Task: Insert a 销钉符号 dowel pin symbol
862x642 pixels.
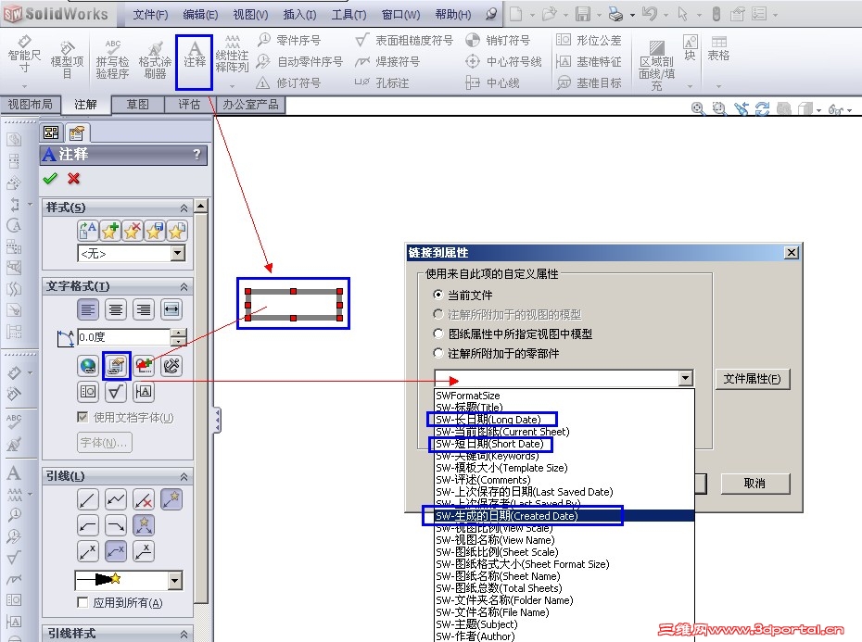Action: (498, 40)
